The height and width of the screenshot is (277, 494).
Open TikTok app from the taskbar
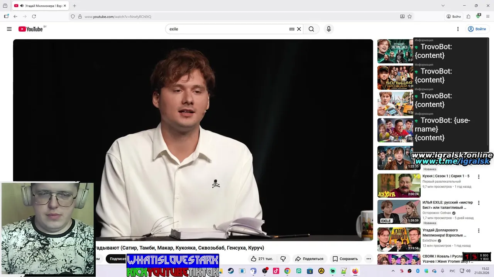click(x=276, y=271)
